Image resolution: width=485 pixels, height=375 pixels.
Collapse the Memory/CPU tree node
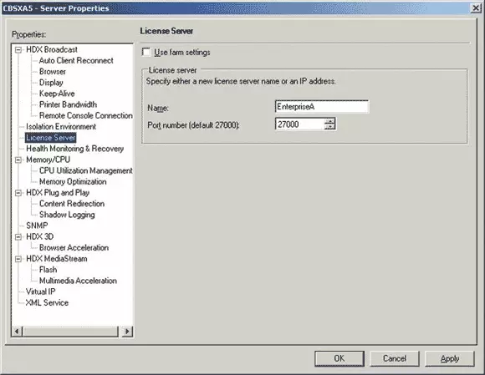pyautogui.click(x=18, y=160)
